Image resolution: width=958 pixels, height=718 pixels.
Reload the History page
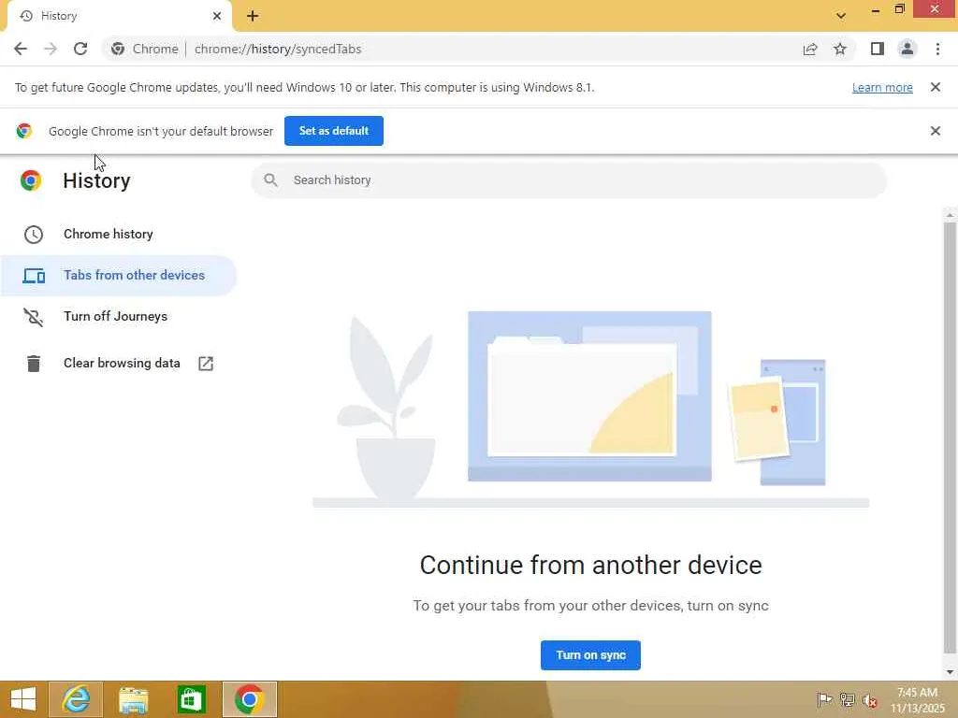tap(80, 49)
